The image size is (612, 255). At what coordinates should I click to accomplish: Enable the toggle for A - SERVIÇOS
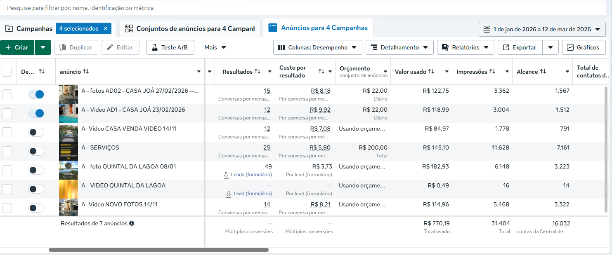[x=36, y=151]
